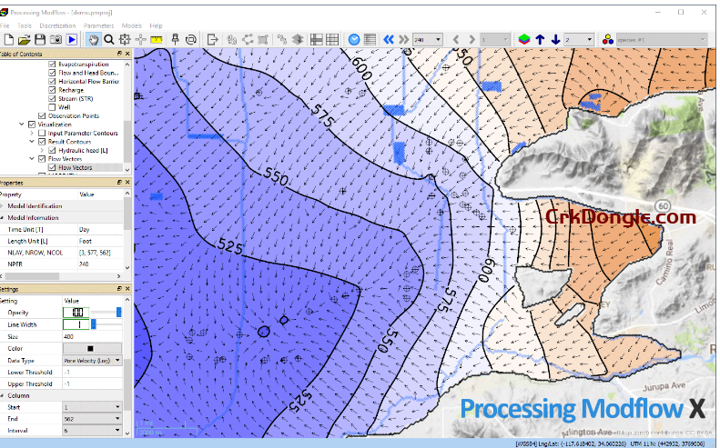Toggle the Flow and Head Boundary checkbox

53,73
